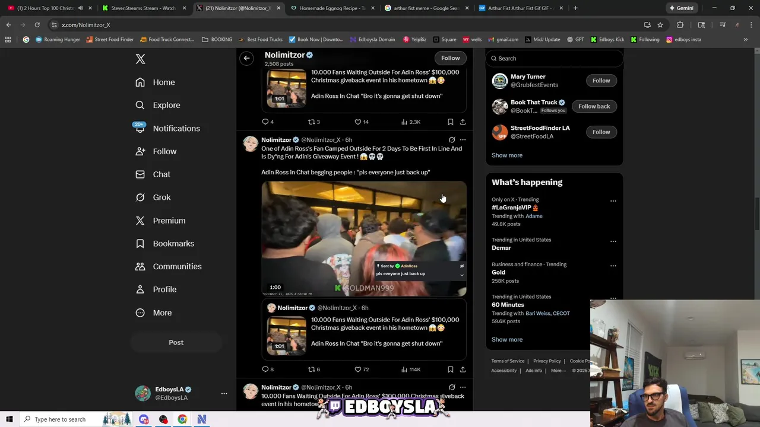Open Grok action on bottom Nolimitzor post
Viewport: 760px width, 427px height.
pos(452,387)
